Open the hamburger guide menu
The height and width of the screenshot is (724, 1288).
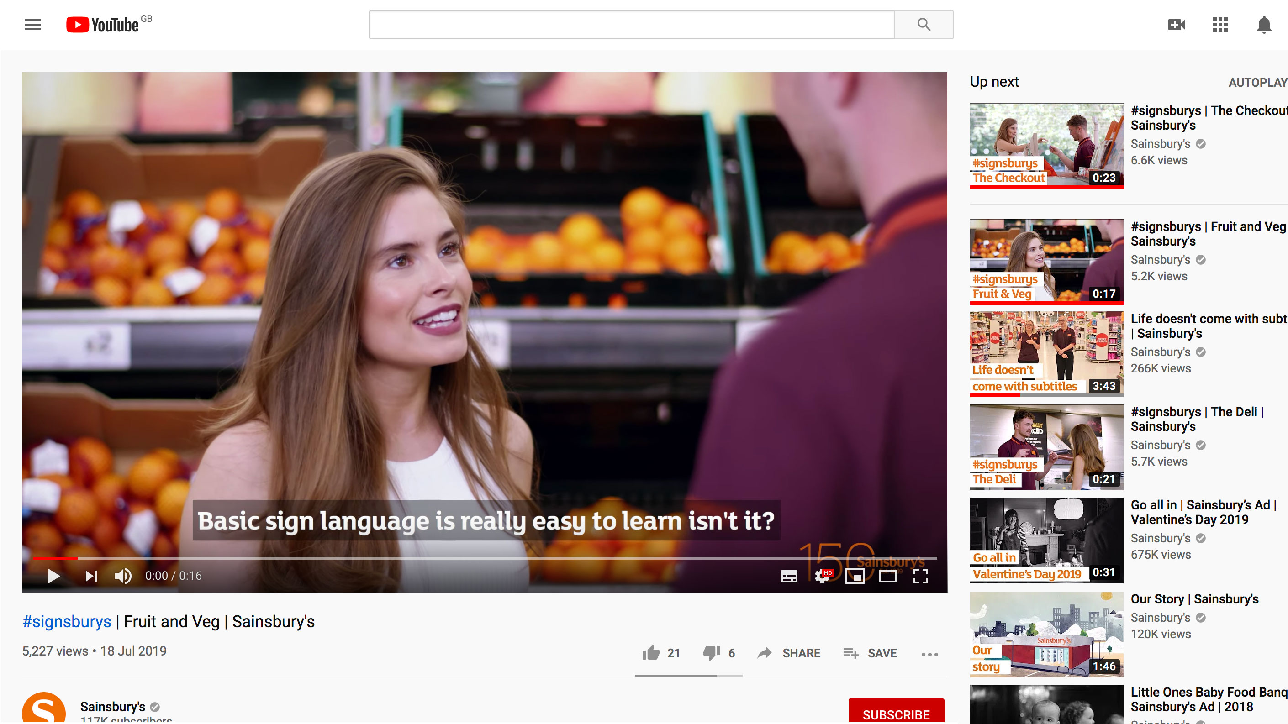32,25
